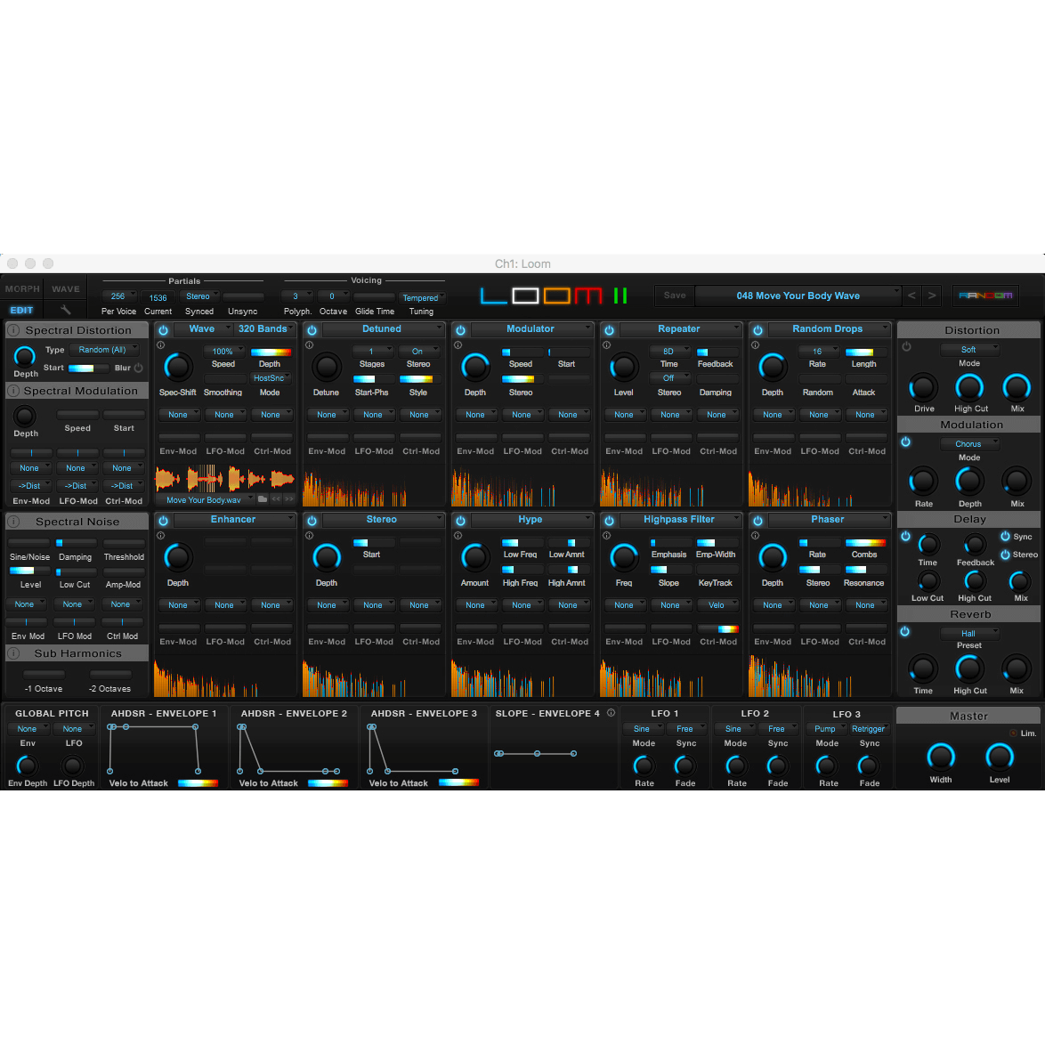The height and width of the screenshot is (1045, 1045).
Task: Go to next preset with right arrow
Action: click(932, 296)
